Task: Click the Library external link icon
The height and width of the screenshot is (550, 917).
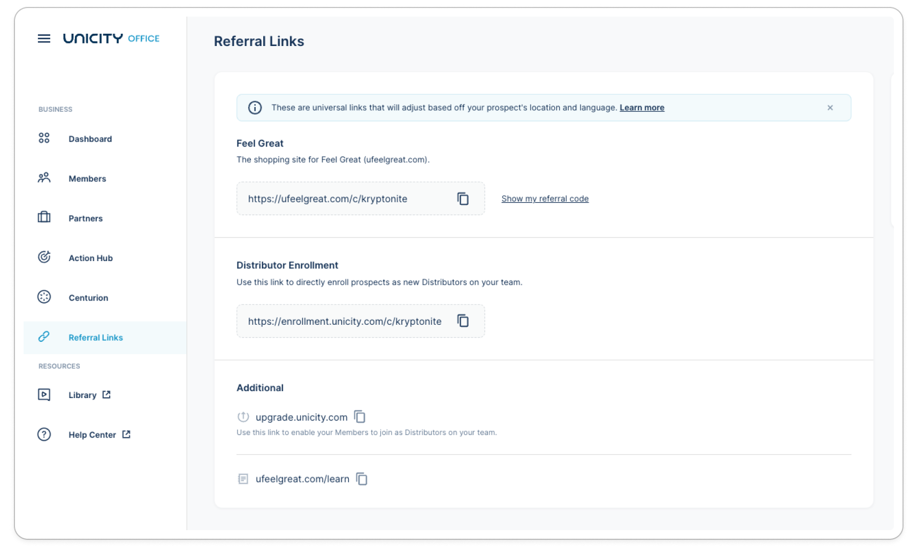Action: pos(106,394)
